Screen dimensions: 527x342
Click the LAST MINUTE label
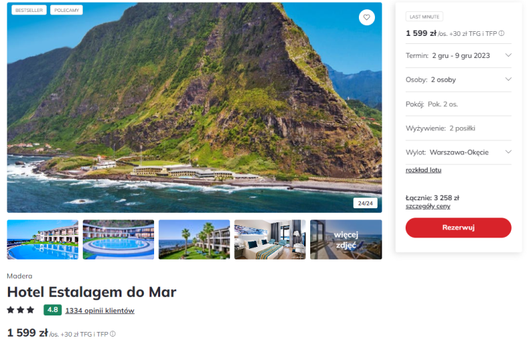(x=424, y=17)
